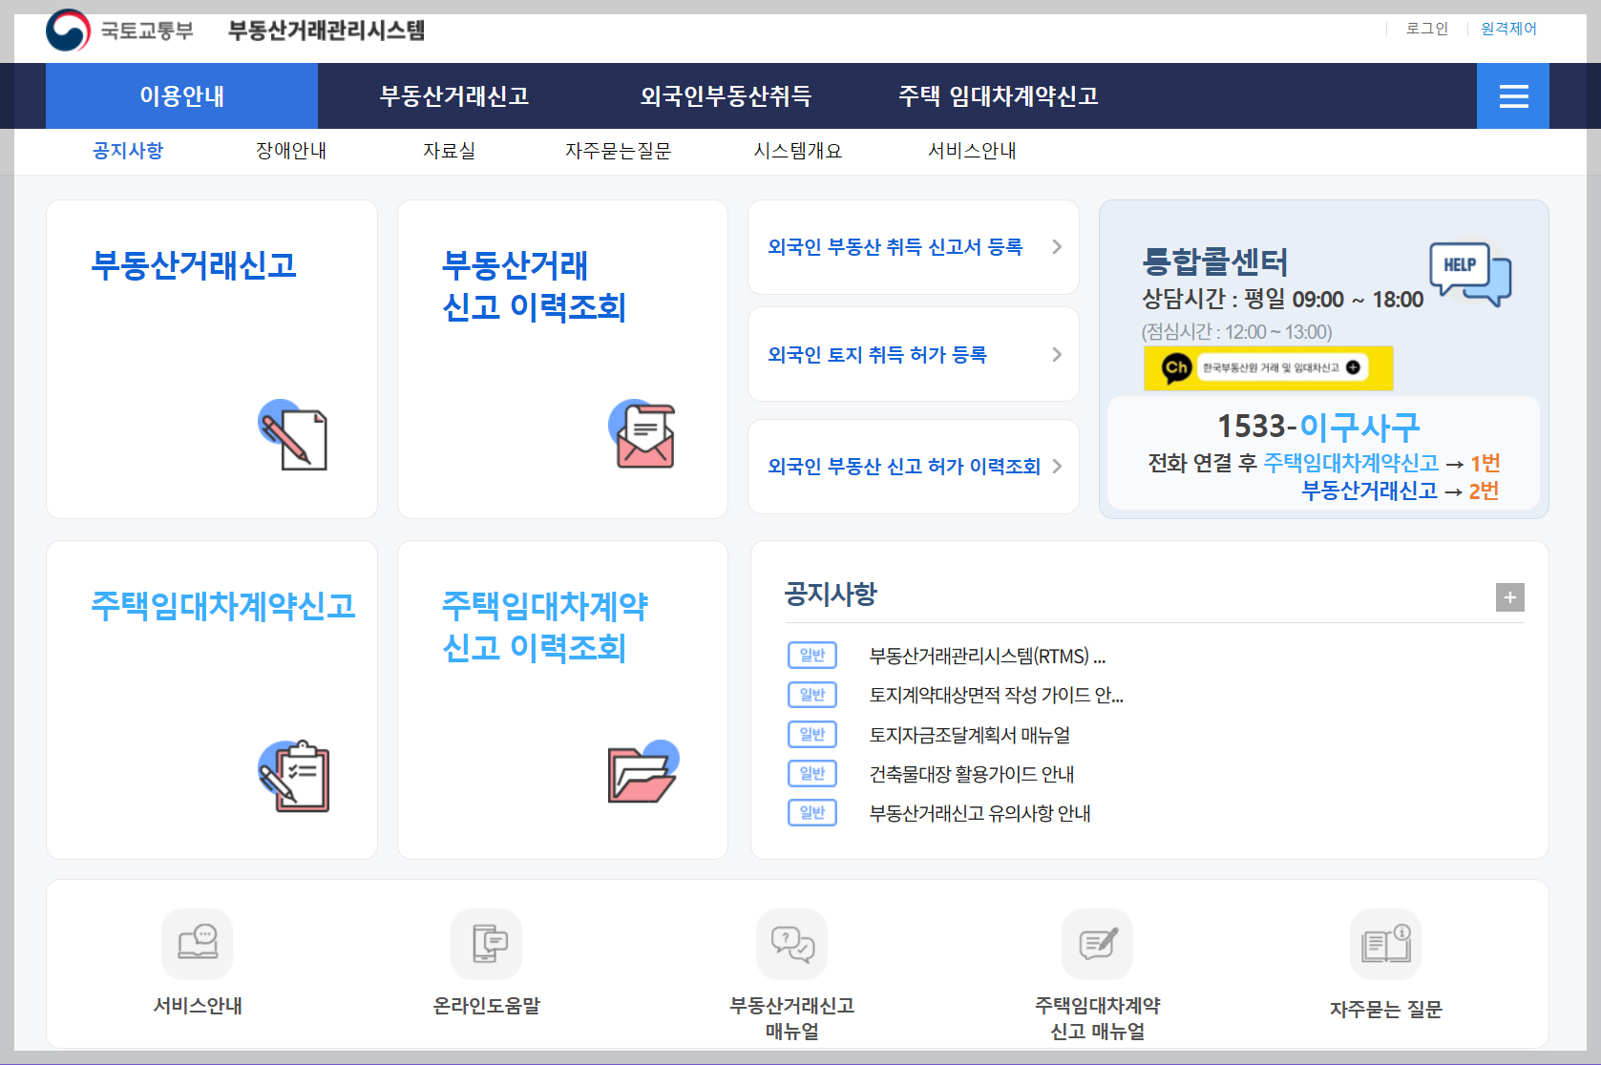Screen dimensions: 1601x1065
Task: Click the 서비스안내 laptop icon
Action: tap(198, 944)
